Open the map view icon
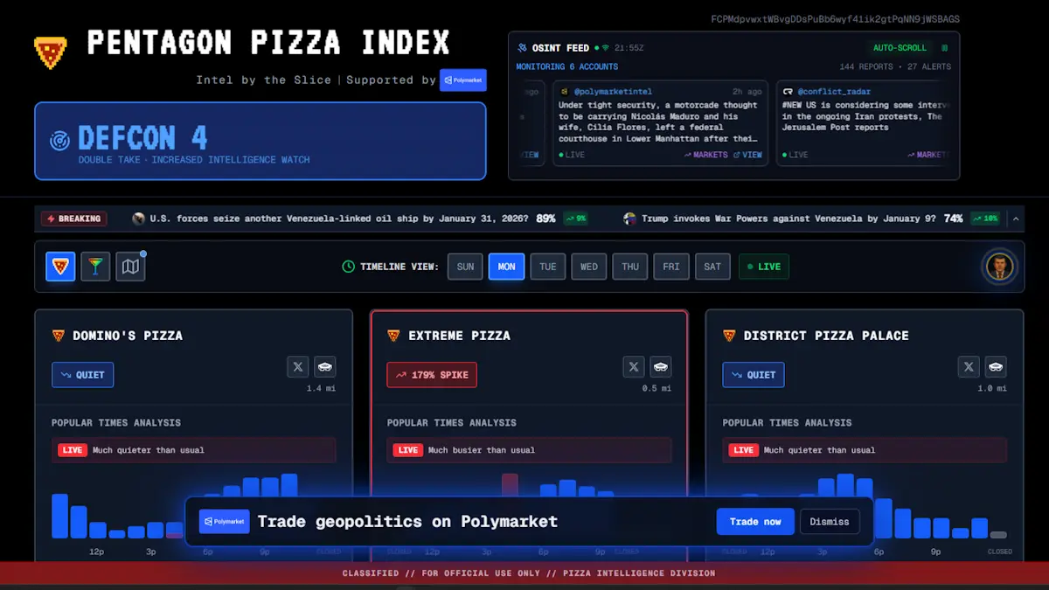1049x590 pixels. [x=130, y=267]
